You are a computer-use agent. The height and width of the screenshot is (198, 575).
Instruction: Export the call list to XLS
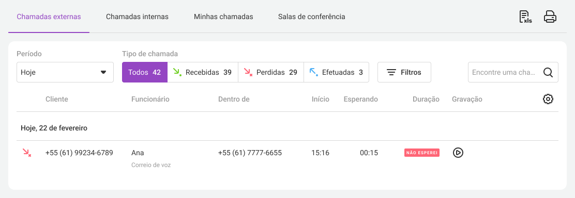click(525, 17)
